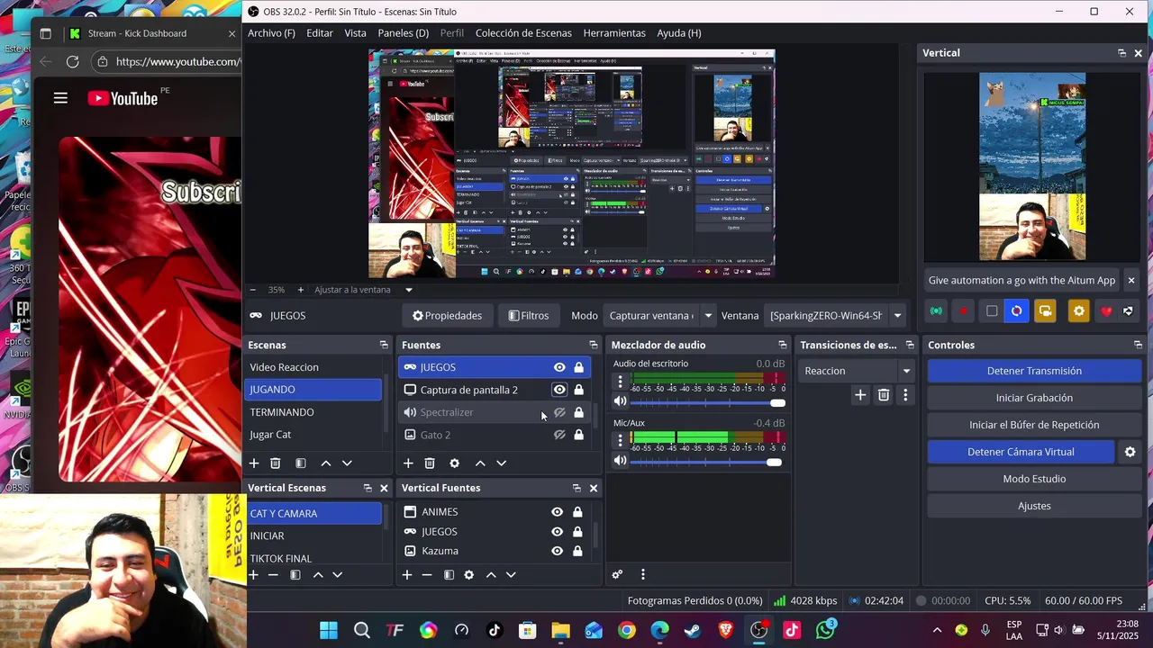Add transition with plus icon in Transiciones

coord(860,395)
